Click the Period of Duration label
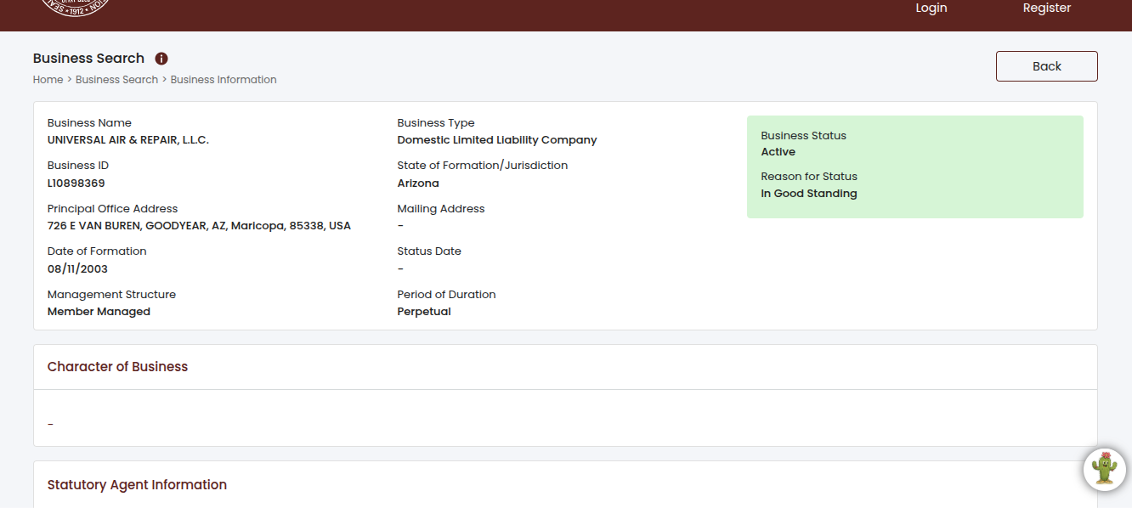1132x508 pixels. (x=446, y=295)
